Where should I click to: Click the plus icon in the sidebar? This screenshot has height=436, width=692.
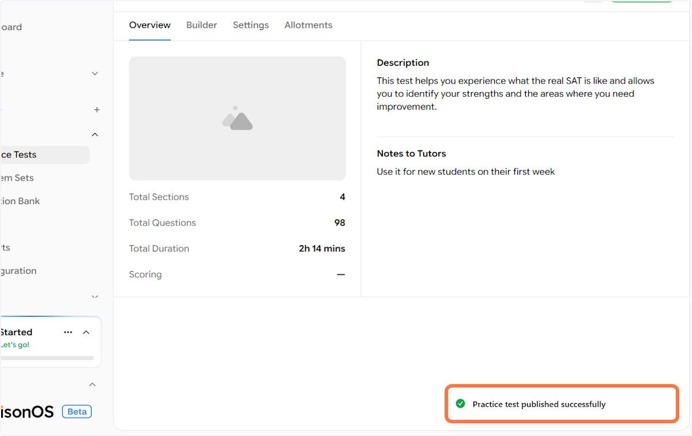point(97,110)
